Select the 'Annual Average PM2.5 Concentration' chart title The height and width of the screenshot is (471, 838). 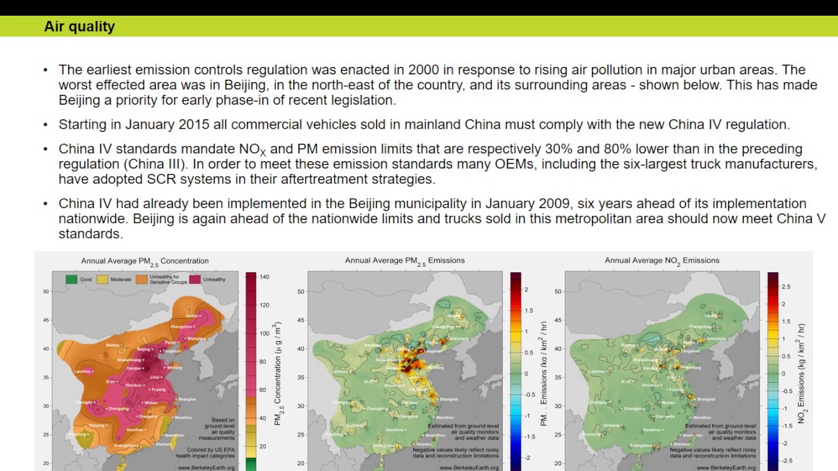point(145,261)
